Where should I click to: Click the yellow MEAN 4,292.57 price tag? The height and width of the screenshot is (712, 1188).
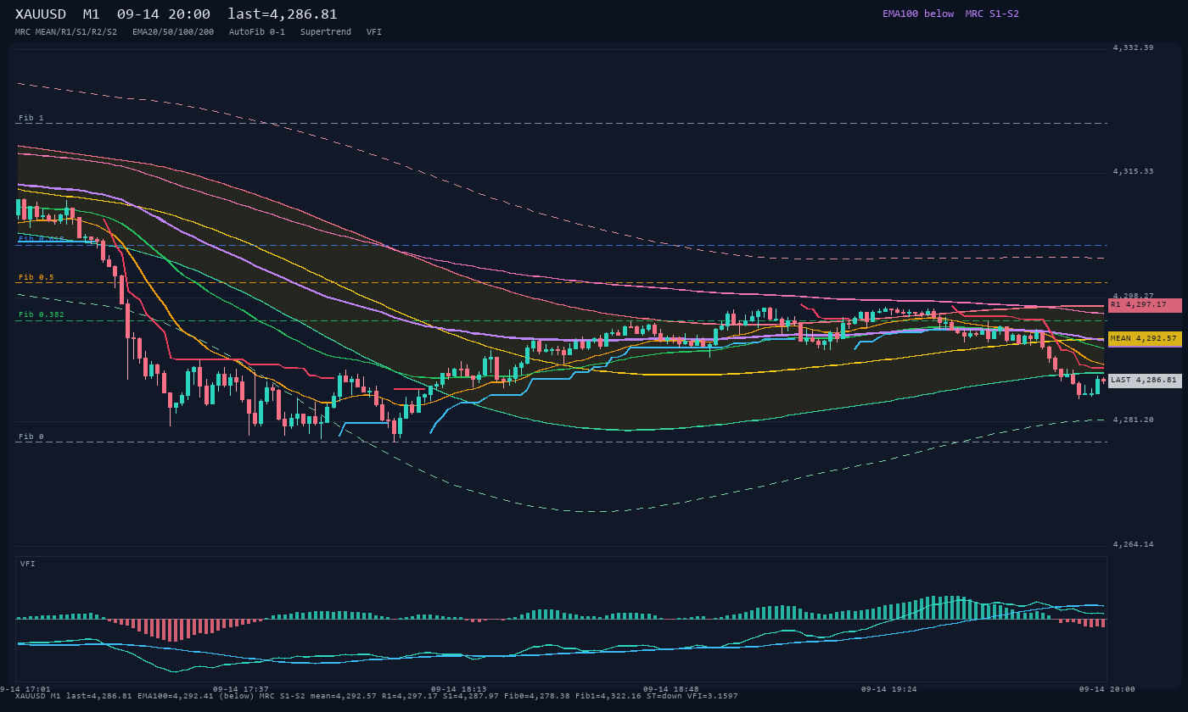(1145, 338)
